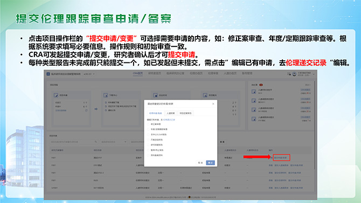Click the system logo icon at top-left

tap(48, 74)
